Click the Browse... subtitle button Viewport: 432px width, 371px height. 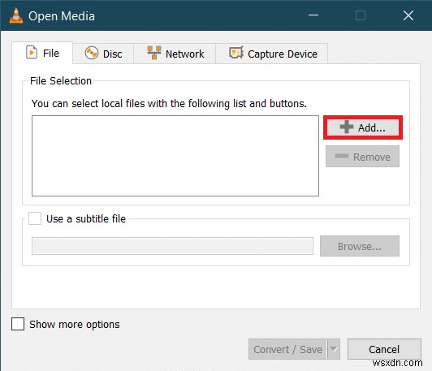click(360, 246)
